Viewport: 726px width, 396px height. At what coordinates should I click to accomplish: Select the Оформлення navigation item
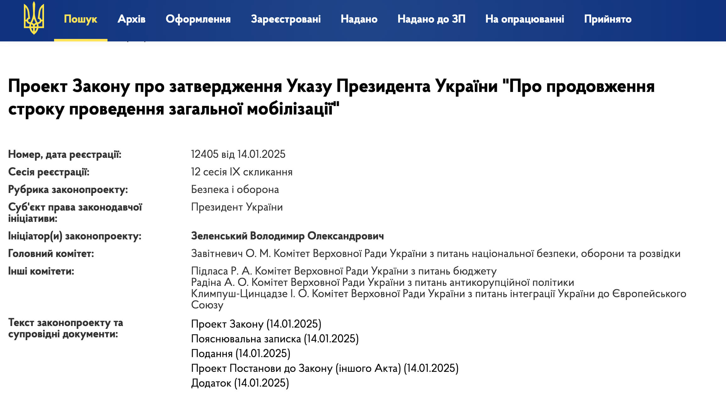(198, 19)
